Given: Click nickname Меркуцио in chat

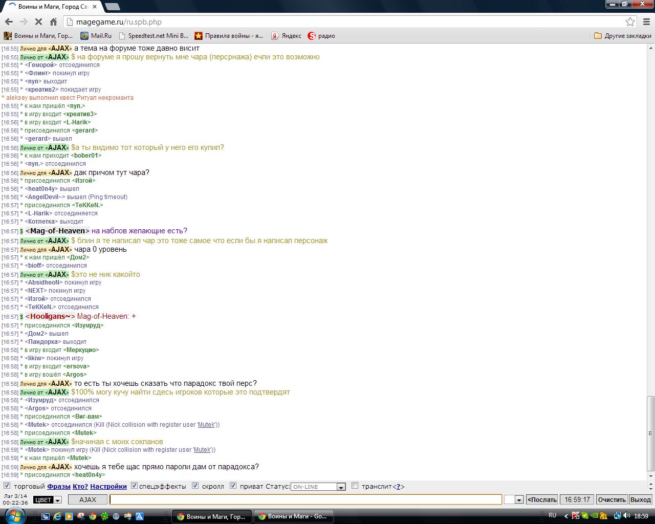Looking at the screenshot, I should click(81, 350).
